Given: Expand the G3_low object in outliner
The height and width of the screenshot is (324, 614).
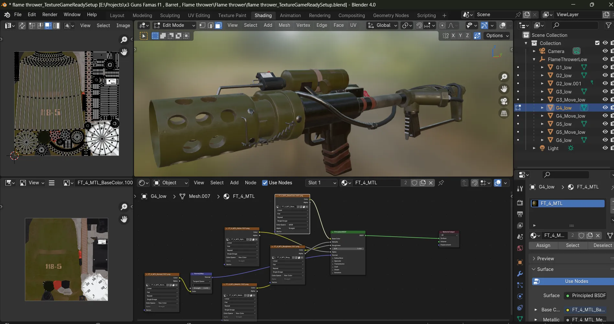Looking at the screenshot, I should 542,92.
